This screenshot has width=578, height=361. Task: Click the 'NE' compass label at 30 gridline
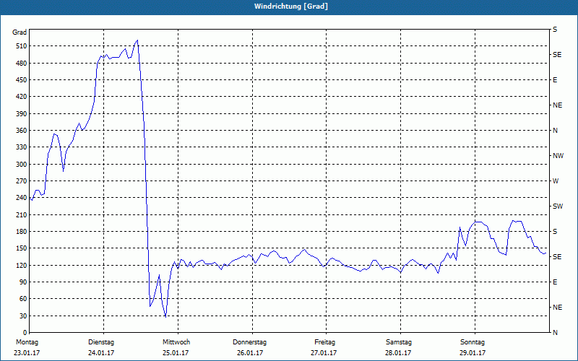point(557,308)
